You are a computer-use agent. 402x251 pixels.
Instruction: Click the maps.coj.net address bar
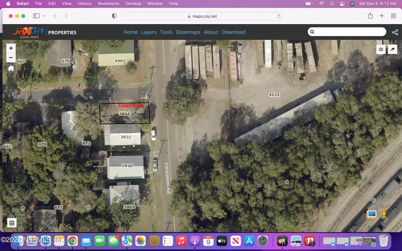[x=202, y=16]
